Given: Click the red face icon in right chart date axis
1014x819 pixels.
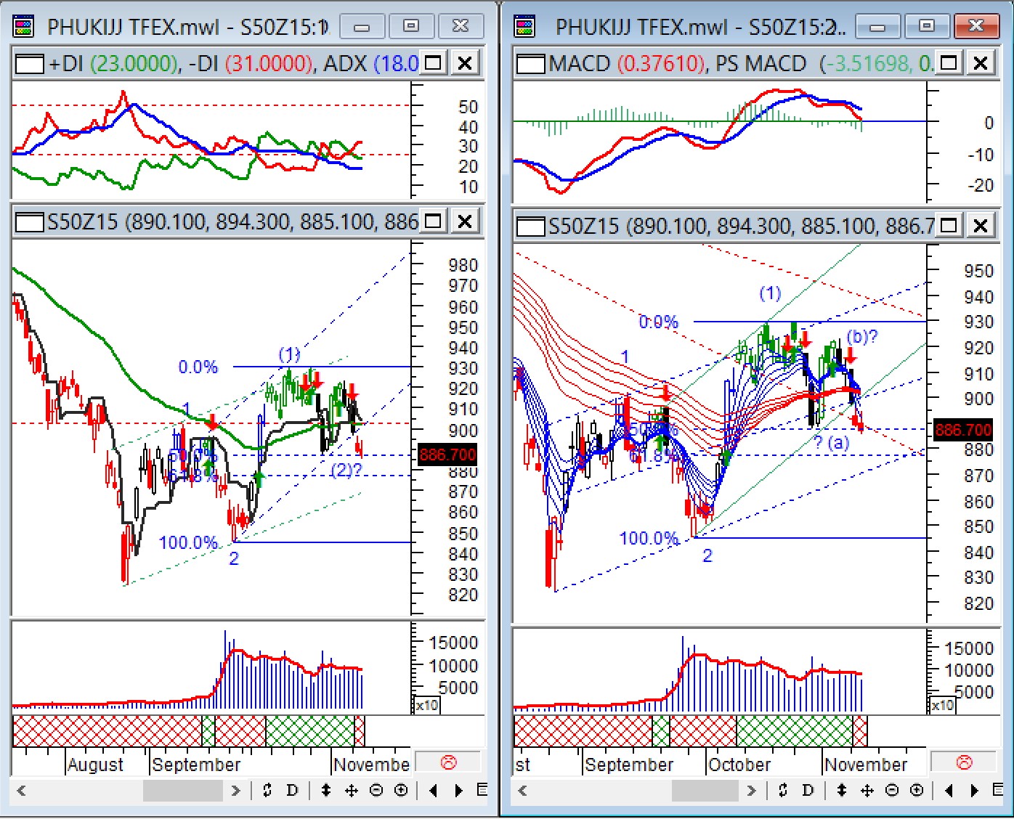Looking at the screenshot, I should coord(965,762).
